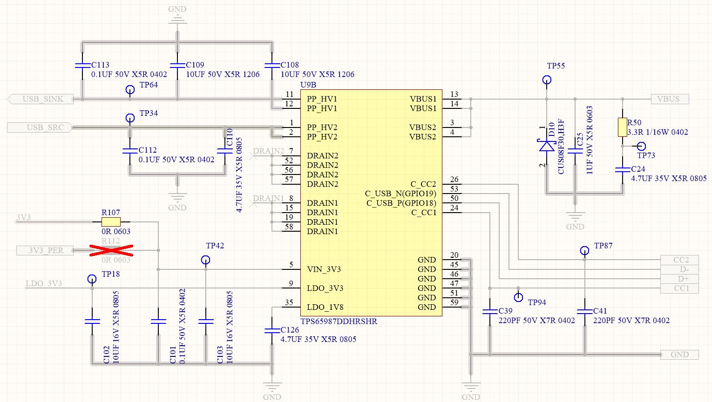712x402 pixels.
Task: Select the CC1 output port
Action: (x=680, y=288)
